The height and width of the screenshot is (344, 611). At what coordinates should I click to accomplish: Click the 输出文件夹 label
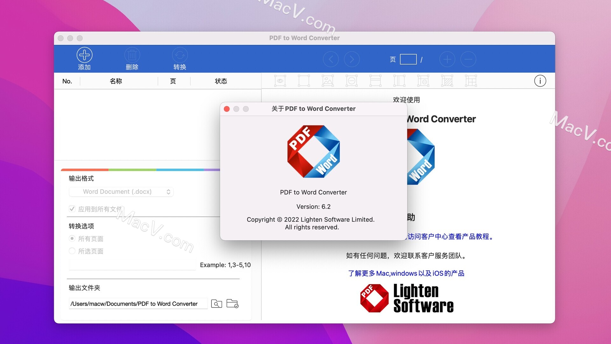click(x=84, y=288)
